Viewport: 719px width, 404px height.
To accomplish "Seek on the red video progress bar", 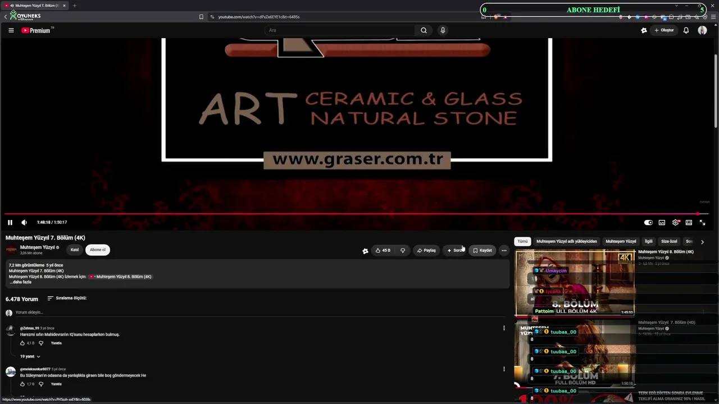I will 356,214.
